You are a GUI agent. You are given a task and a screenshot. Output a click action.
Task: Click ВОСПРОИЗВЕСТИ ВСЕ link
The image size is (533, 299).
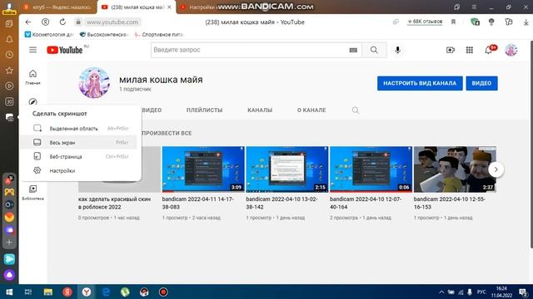167,133
